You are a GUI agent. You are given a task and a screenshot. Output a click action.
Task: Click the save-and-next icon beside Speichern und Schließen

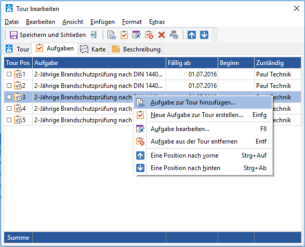(94, 35)
